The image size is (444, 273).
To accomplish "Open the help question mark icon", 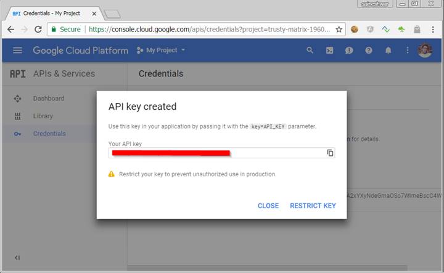I will click(x=368, y=51).
